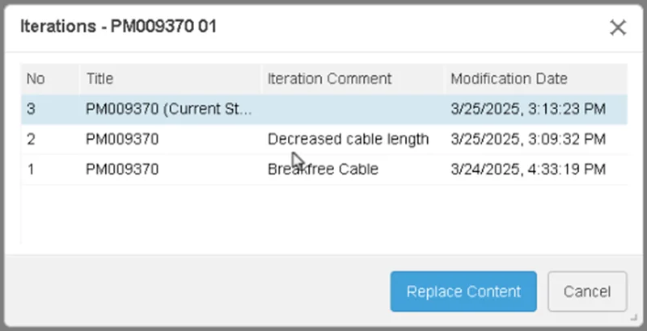Click the 3/24/2025, 4:33:19 PM date cell

[527, 170]
